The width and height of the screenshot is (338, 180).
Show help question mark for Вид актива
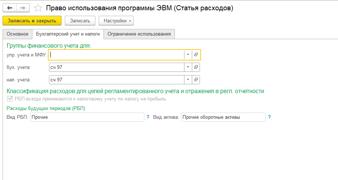pyautogui.click(x=269, y=117)
